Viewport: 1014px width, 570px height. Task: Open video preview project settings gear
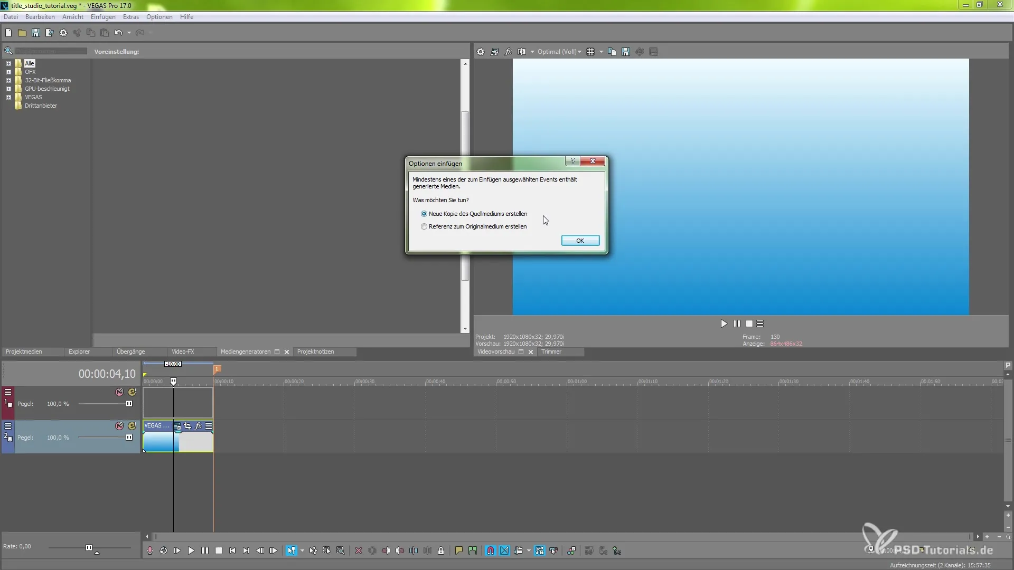coord(481,52)
